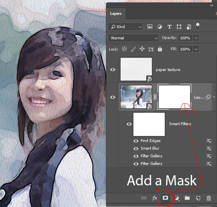The image size is (217, 207).
Task: Click the Lock all padlock icon
Action: tap(160, 49)
